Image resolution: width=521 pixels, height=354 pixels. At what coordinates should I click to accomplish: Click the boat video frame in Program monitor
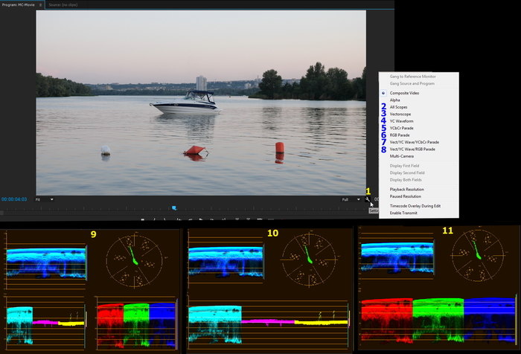coord(201,103)
